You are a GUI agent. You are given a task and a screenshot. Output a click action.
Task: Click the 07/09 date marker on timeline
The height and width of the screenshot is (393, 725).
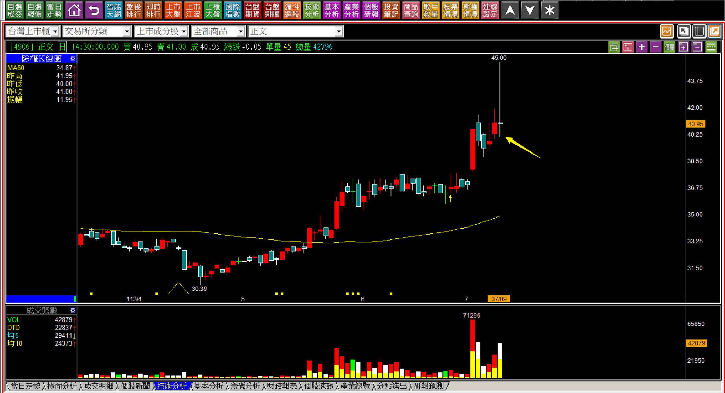click(498, 299)
